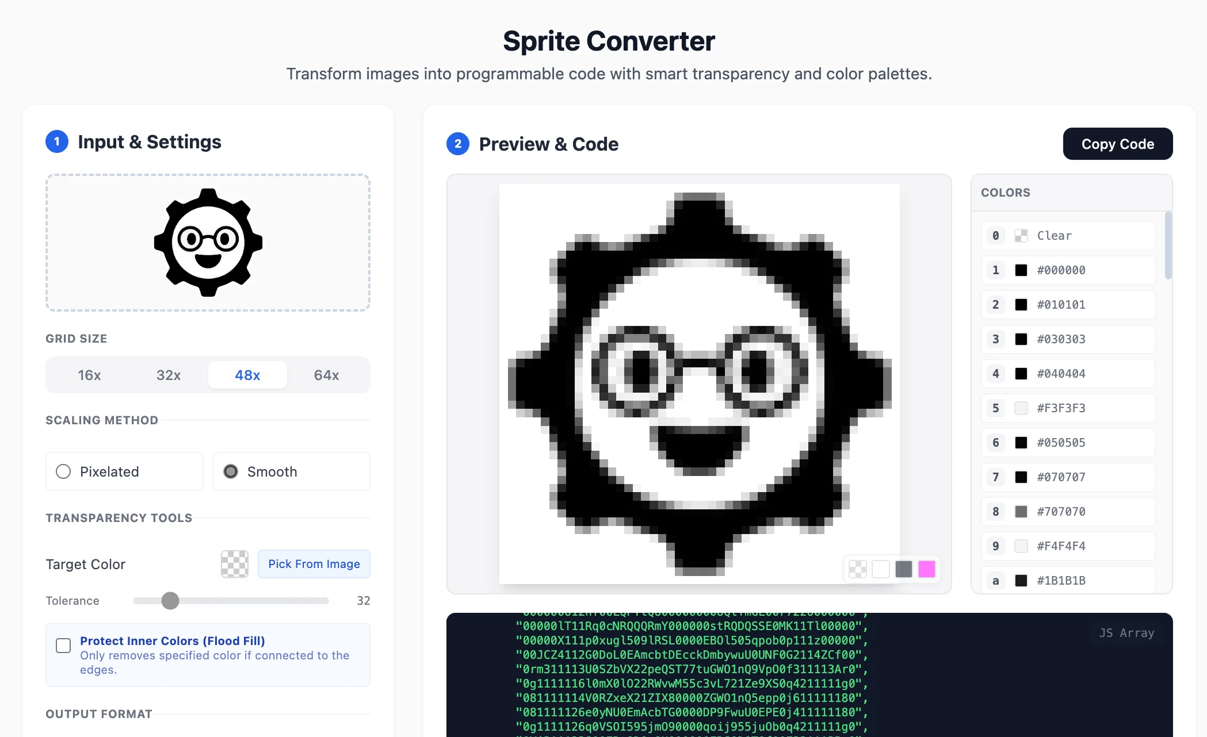The image size is (1207, 737).
Task: Click the Pick From Image button
Action: pyautogui.click(x=314, y=564)
